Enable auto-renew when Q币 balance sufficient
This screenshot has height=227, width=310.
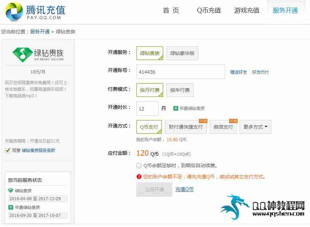pyautogui.click(x=139, y=165)
